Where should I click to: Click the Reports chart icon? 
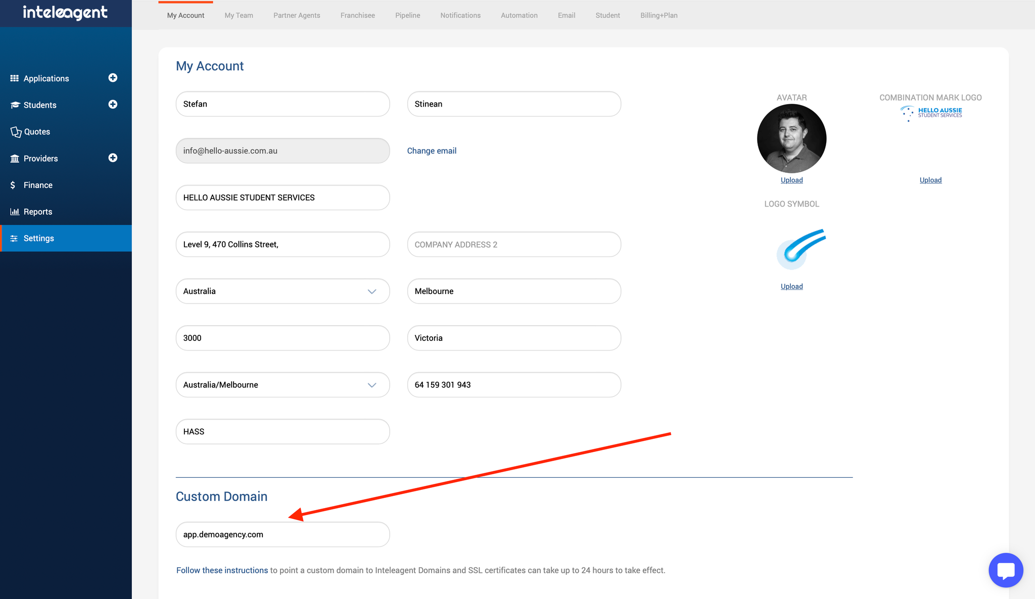[x=15, y=212]
